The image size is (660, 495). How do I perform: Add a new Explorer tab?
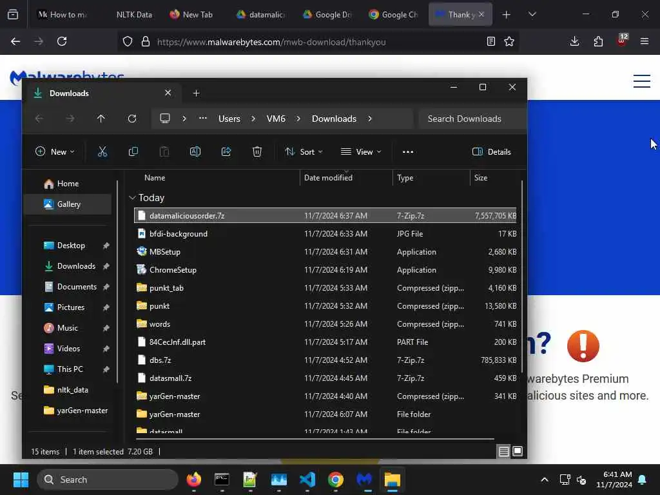click(x=196, y=93)
